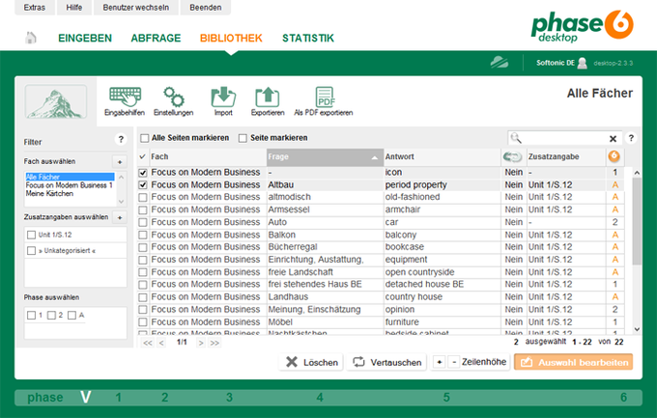The image size is (657, 418).
Task: Add a Fach with plus button
Action: [120, 161]
